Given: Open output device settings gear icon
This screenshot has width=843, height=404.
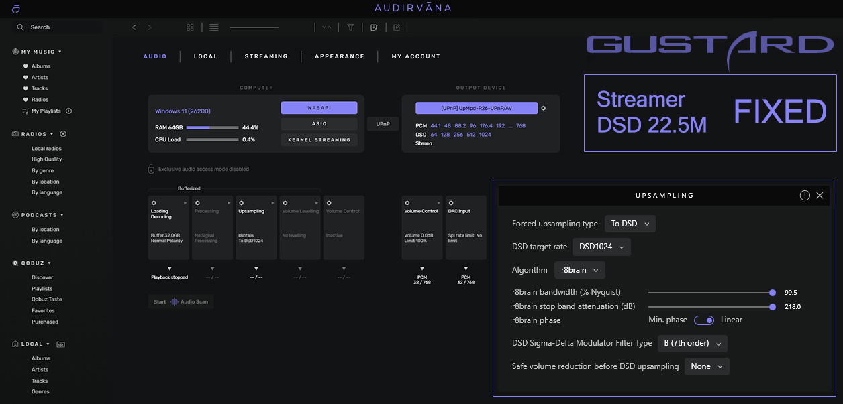Looking at the screenshot, I should click(544, 108).
